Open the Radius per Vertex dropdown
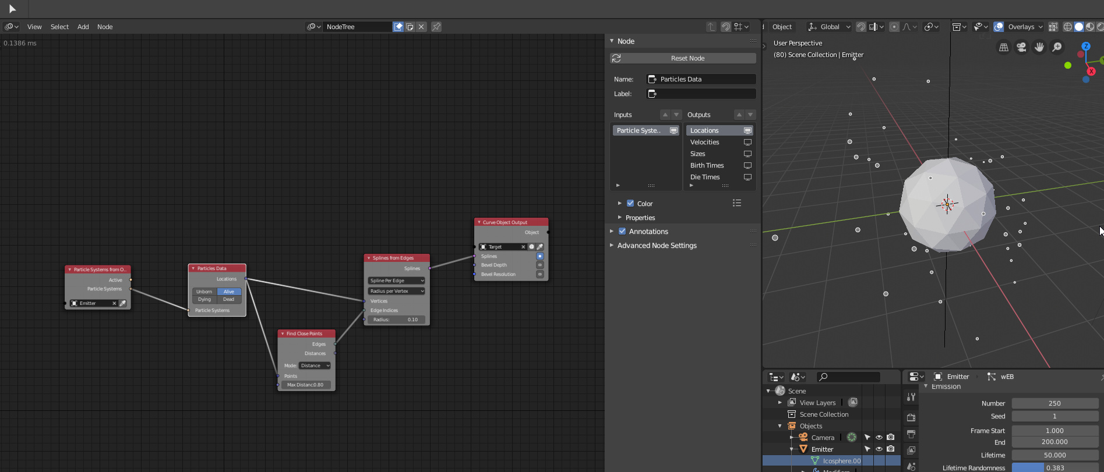The image size is (1104, 472). (396, 291)
